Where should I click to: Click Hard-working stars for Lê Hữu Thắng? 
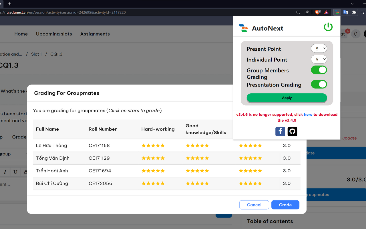[153, 145]
